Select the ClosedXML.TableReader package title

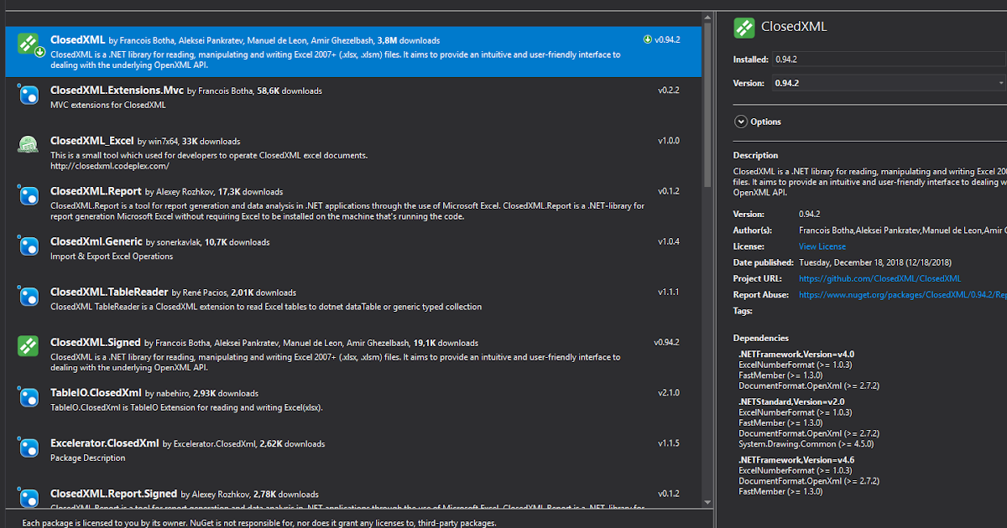click(x=108, y=292)
